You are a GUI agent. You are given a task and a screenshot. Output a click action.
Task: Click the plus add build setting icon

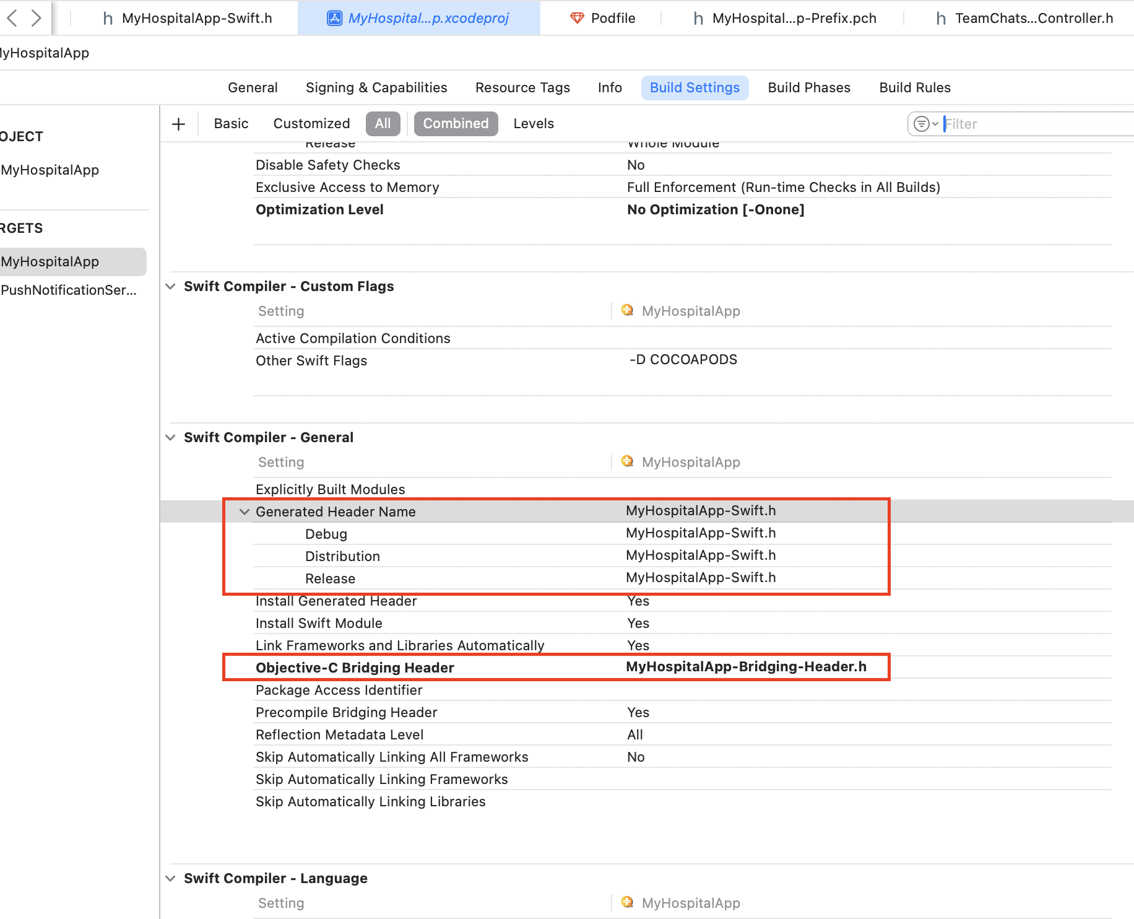click(178, 124)
